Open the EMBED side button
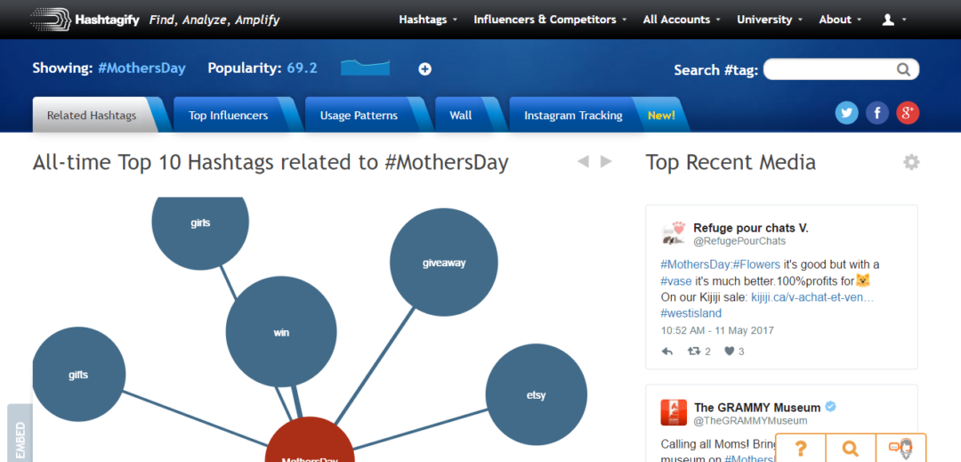The image size is (961, 462). (x=20, y=436)
